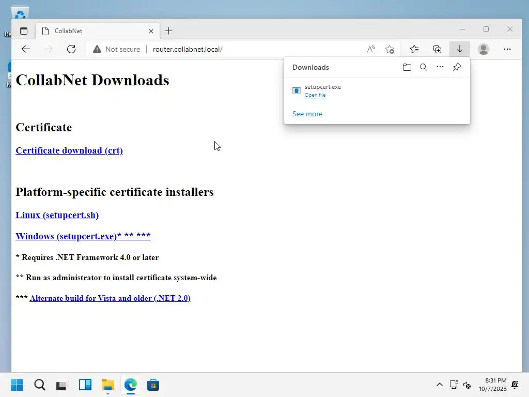Click the CollabNet Downloads heading
This screenshot has height=397, width=529.
point(92,80)
